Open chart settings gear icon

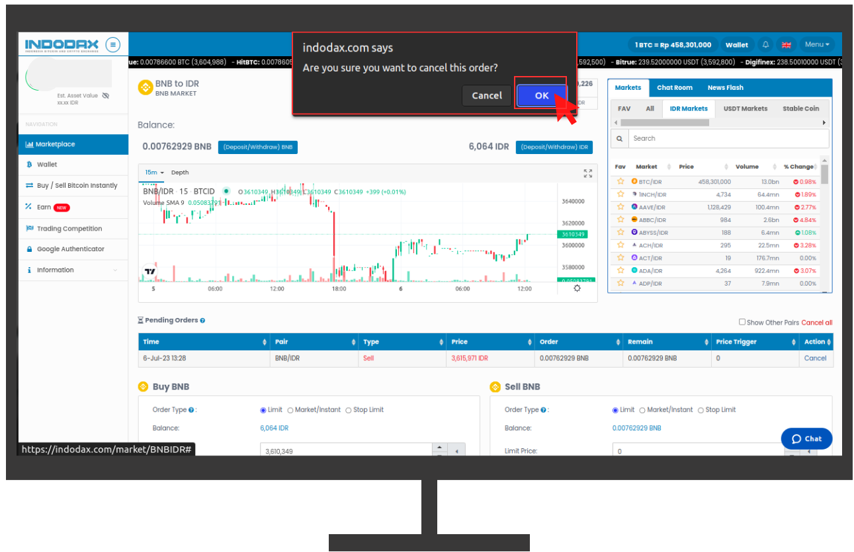click(x=577, y=288)
